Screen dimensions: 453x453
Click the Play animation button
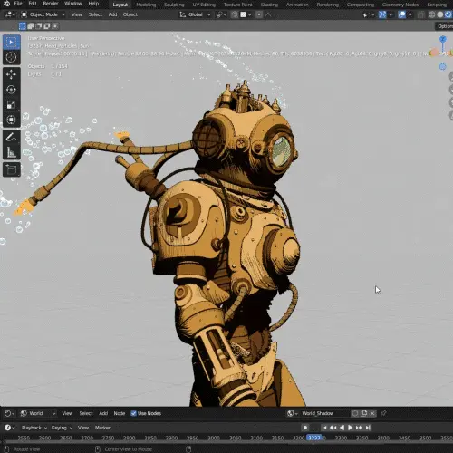(351, 428)
